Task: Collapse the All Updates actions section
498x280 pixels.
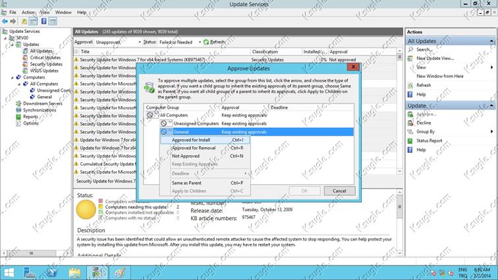Action: [491, 41]
